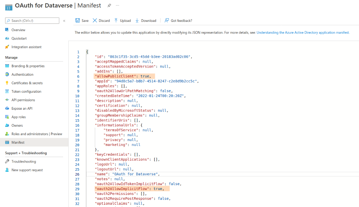
Task: Click the Overview grid icon
Action: point(7,30)
